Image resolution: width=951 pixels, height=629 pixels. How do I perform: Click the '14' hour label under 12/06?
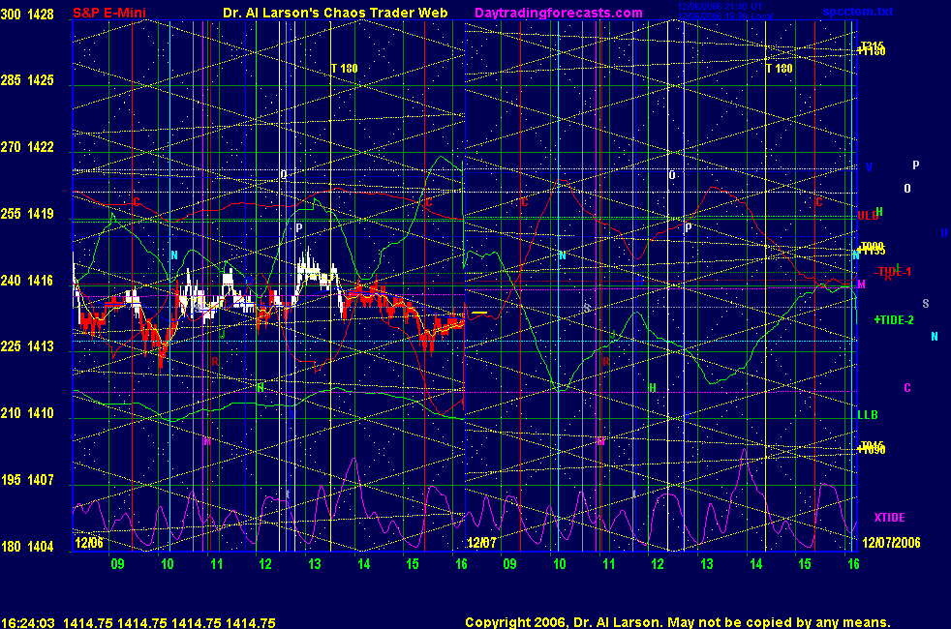click(x=363, y=564)
